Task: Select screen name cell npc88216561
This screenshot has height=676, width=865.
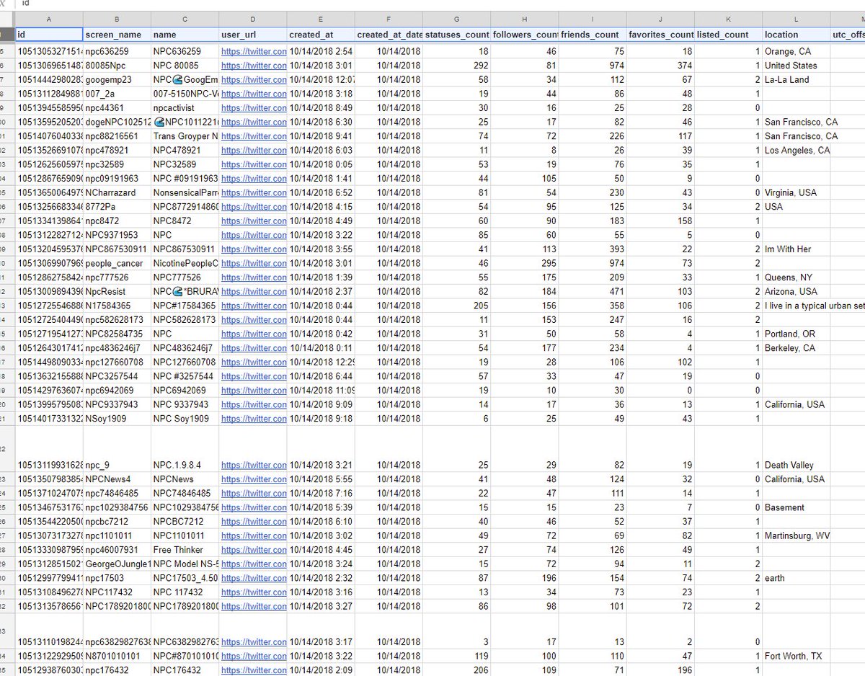Action: click(x=117, y=136)
